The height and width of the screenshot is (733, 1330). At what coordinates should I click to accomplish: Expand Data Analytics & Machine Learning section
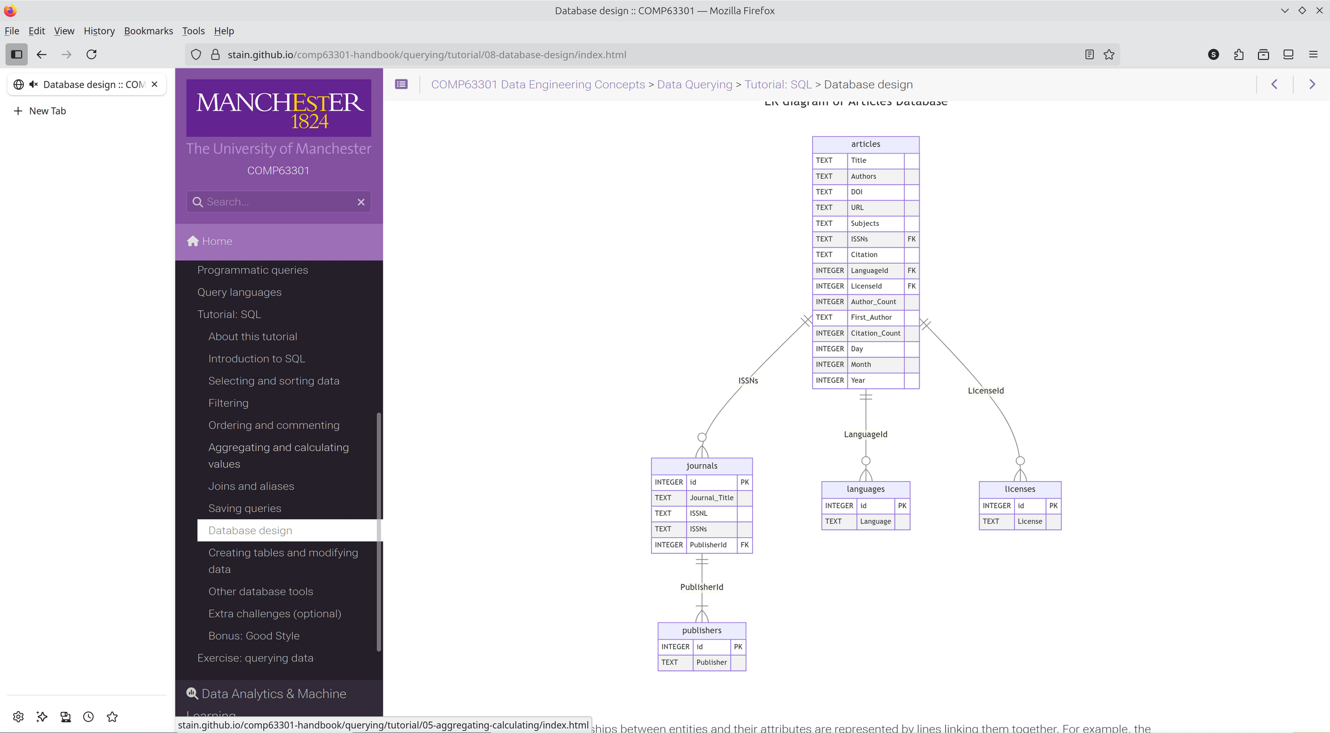[274, 693]
